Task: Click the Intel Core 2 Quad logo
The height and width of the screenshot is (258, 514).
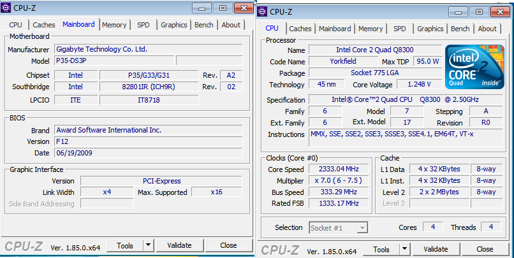Action: pyautogui.click(x=474, y=67)
